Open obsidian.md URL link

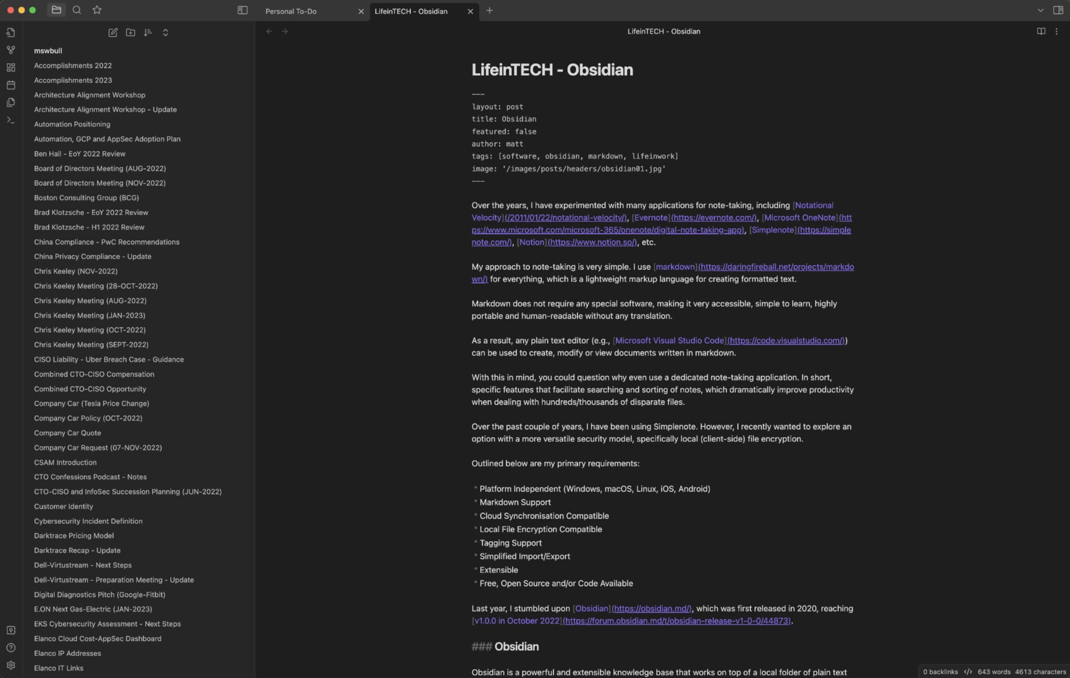point(652,609)
